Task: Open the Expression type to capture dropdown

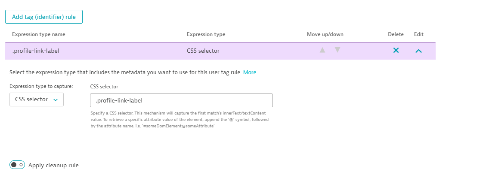Action: [x=37, y=100]
